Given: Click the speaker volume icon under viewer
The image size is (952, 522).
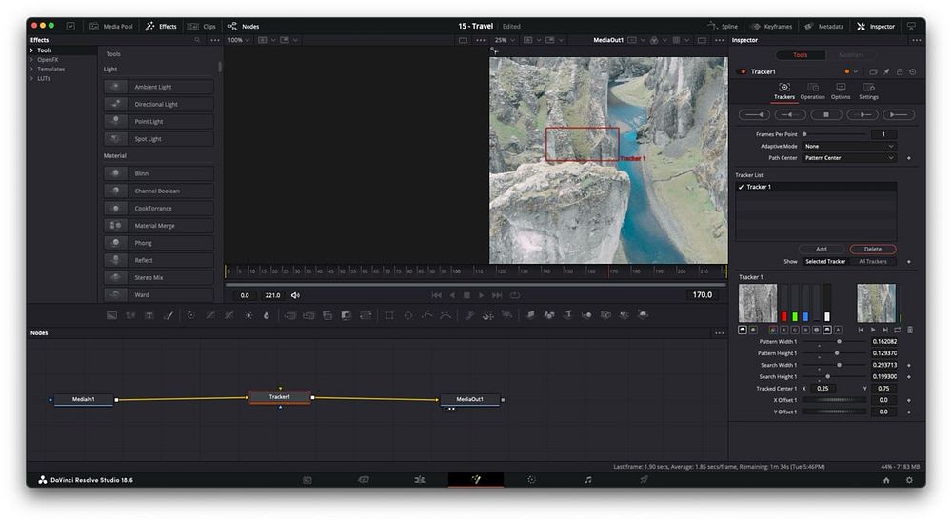Looking at the screenshot, I should tap(295, 295).
